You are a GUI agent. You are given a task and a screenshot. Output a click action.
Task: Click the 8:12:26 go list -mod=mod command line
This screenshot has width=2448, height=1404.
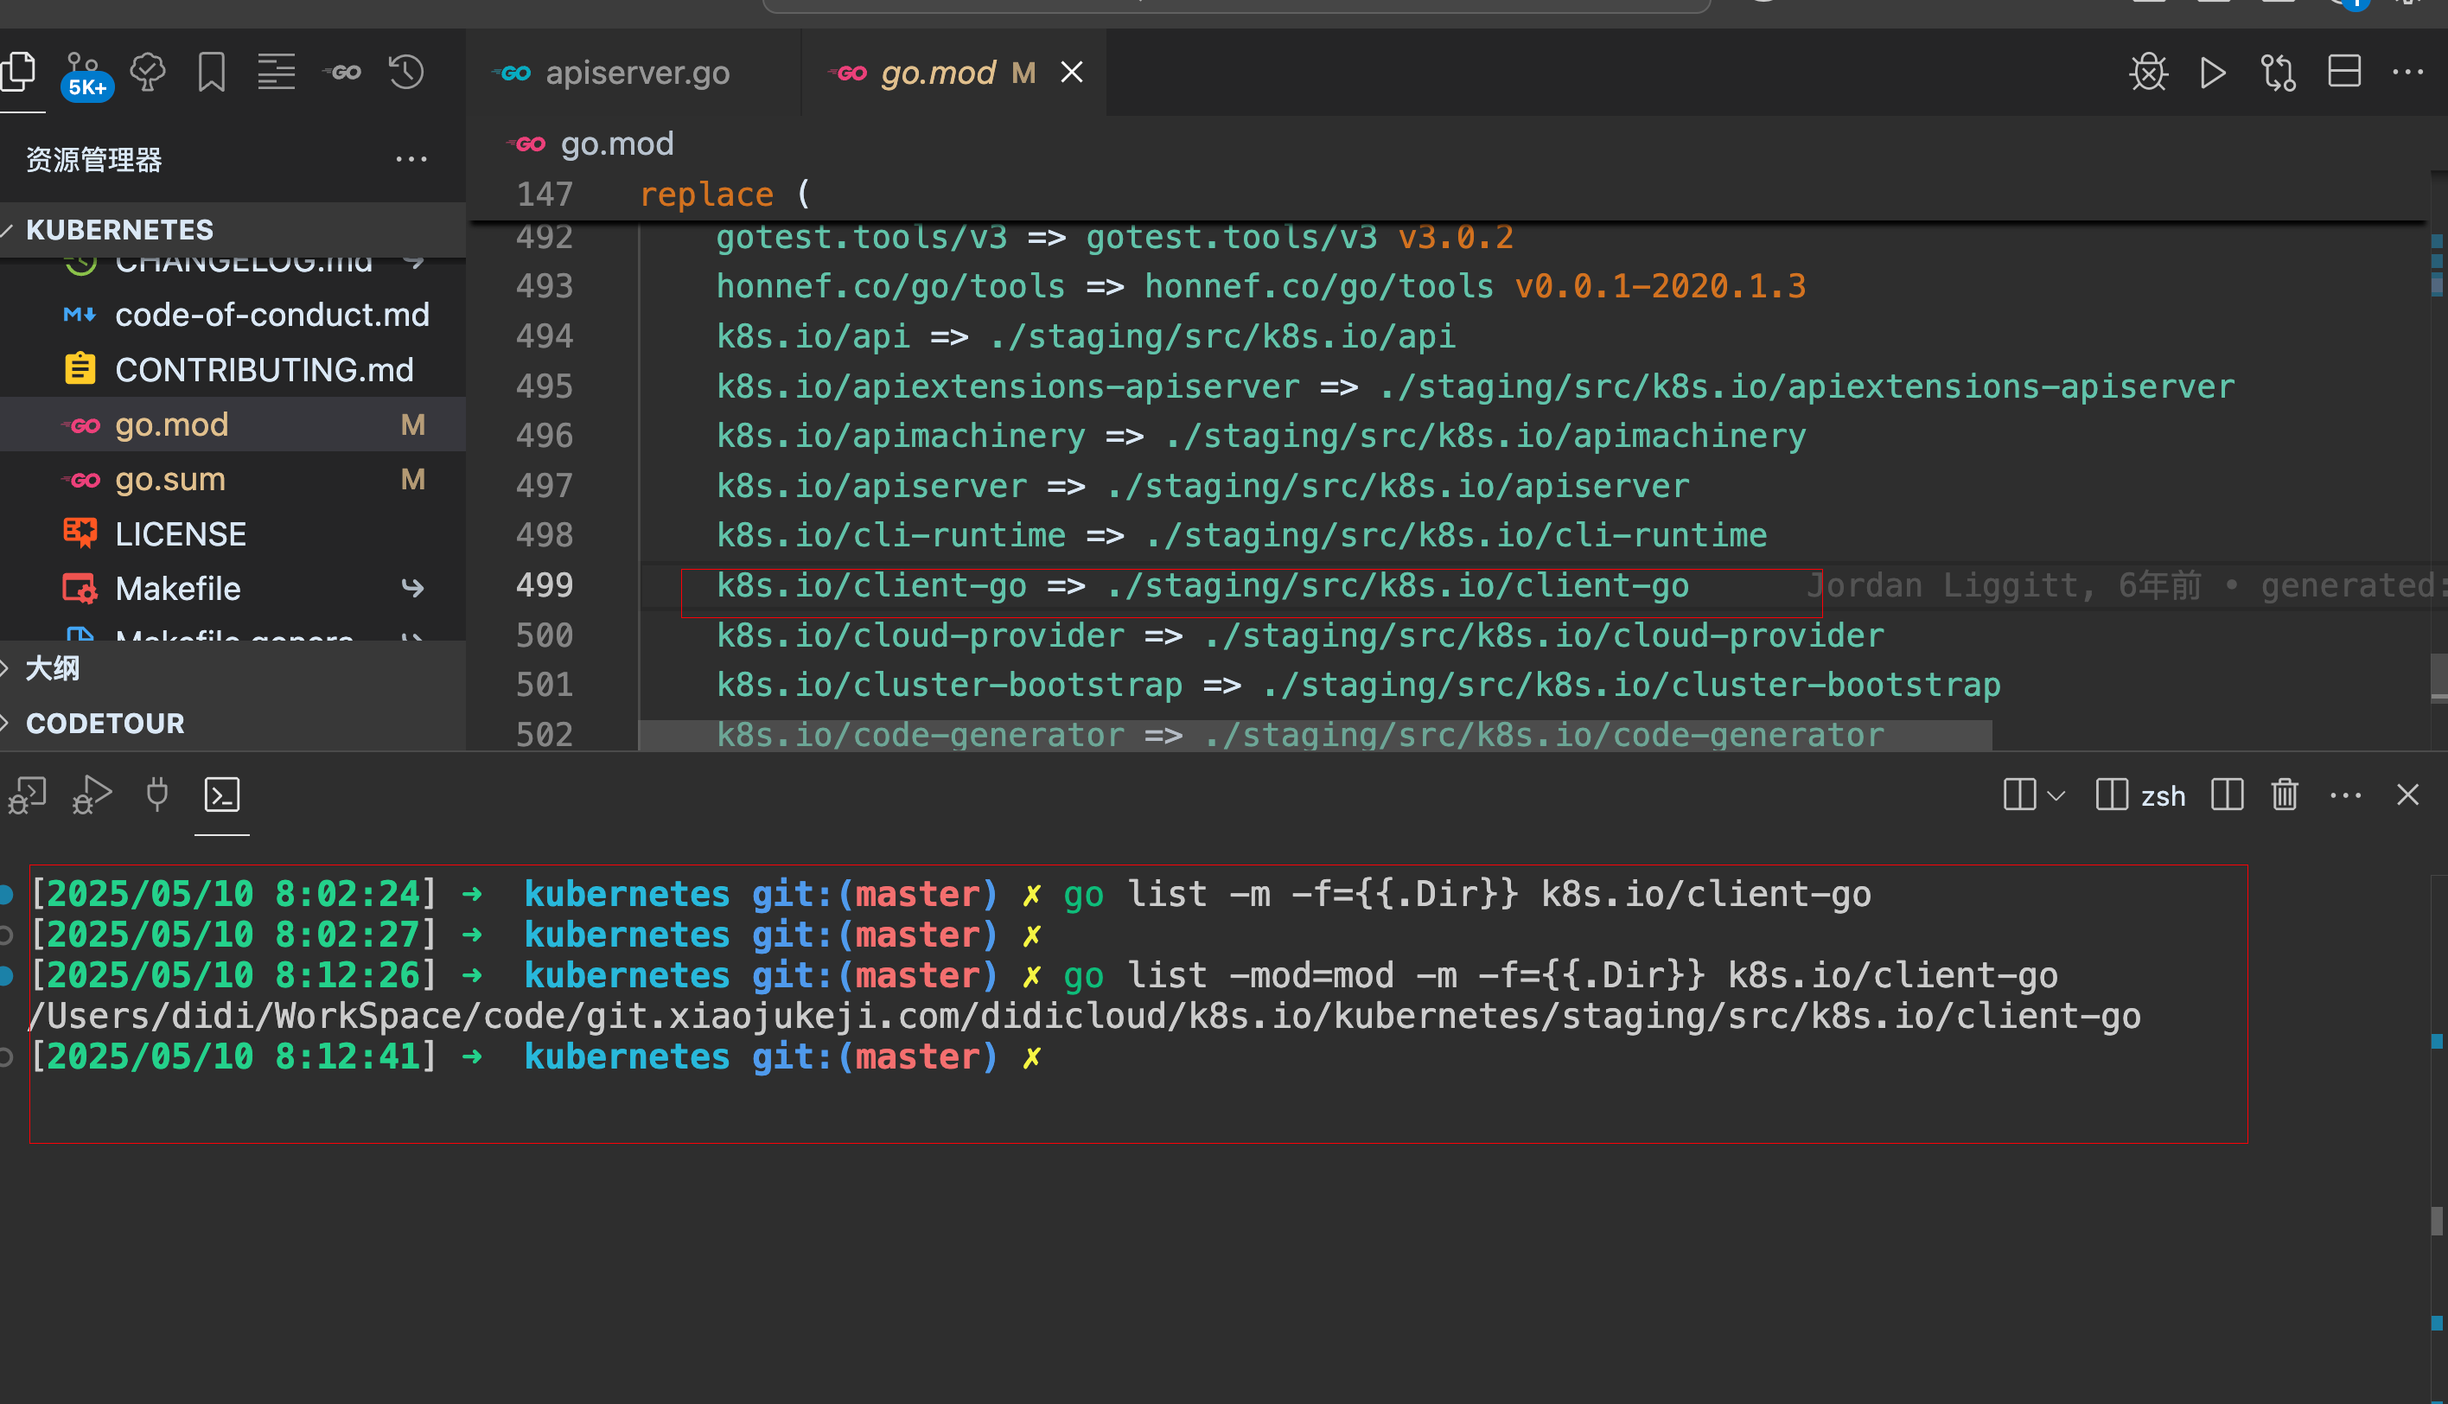(x=1044, y=976)
